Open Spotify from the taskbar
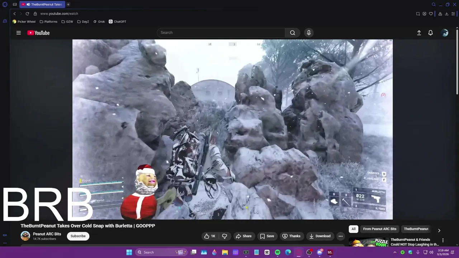The height and width of the screenshot is (258, 459). tap(278, 252)
